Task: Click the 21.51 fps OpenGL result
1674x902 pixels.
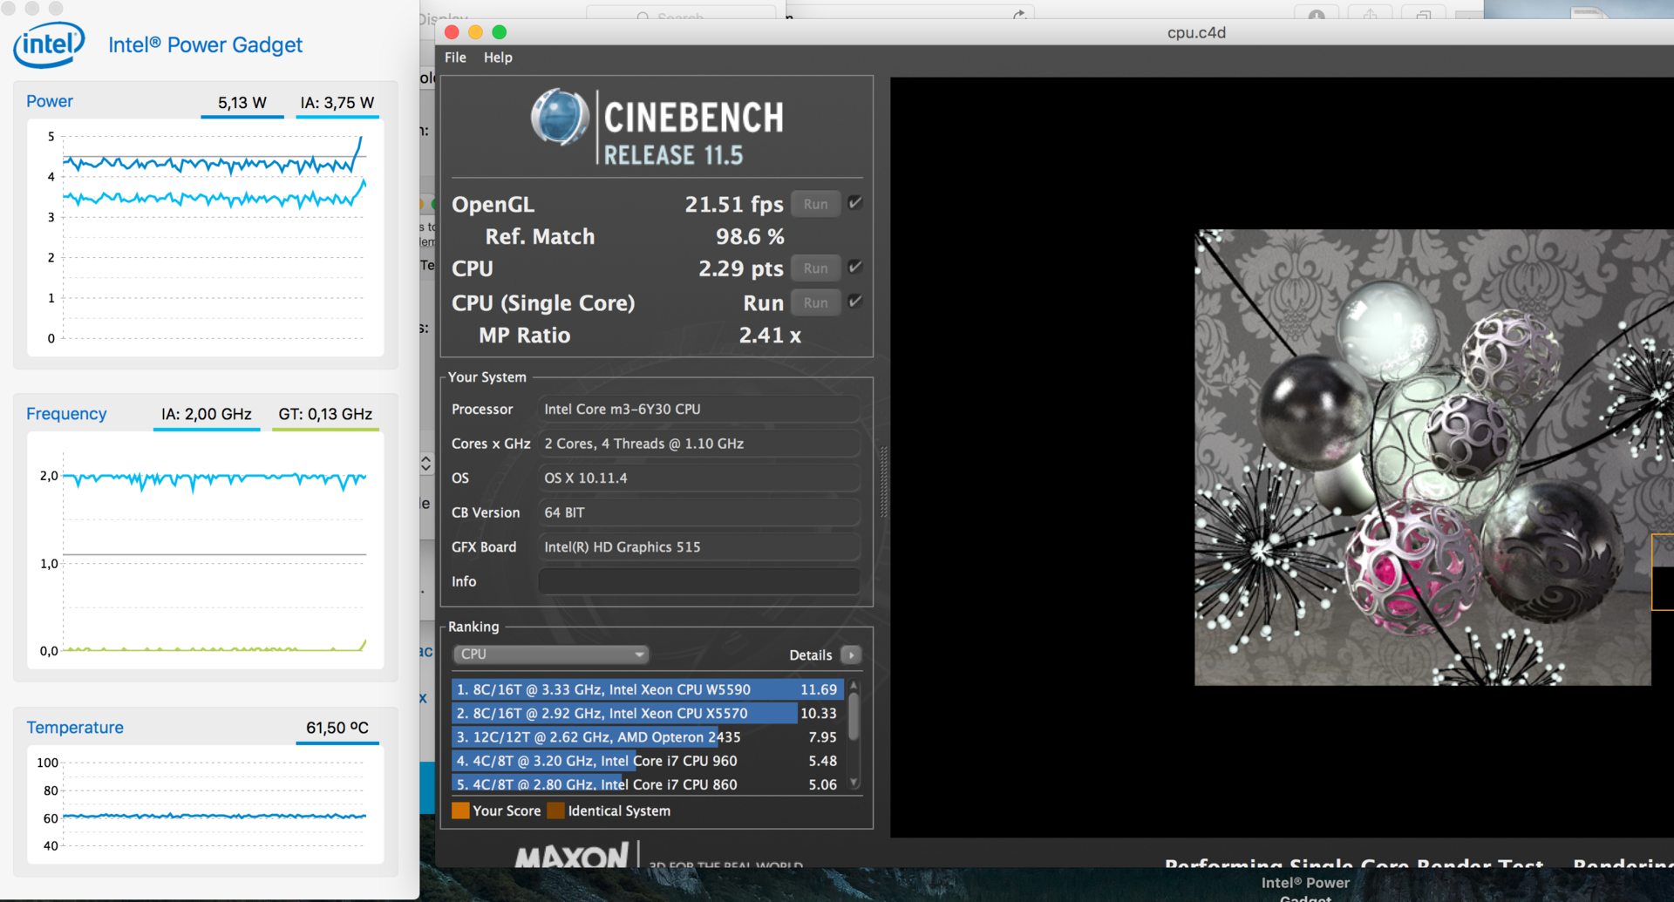Action: coord(734,205)
